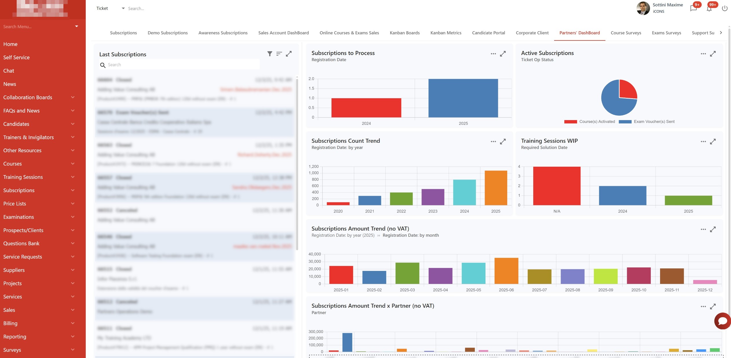This screenshot has height=358, width=731.
Task: Click Registration Date by year (2025) breadcrumb
Action: coord(343,235)
